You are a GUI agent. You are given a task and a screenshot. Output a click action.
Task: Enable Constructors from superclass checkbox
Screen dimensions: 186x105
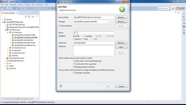pos(74,64)
